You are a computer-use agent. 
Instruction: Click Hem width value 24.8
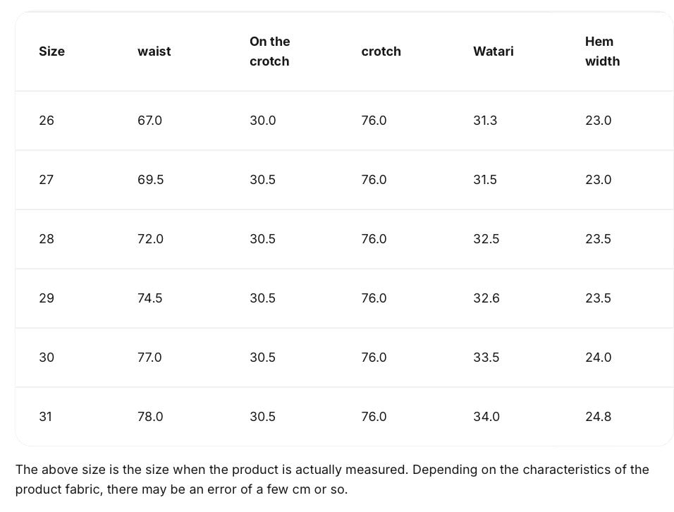coord(598,417)
